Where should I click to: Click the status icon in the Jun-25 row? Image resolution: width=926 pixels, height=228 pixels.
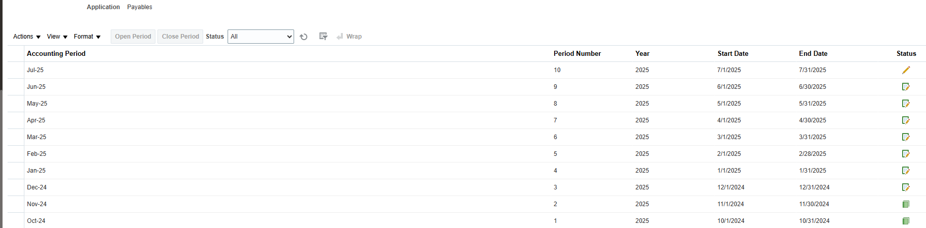906,87
